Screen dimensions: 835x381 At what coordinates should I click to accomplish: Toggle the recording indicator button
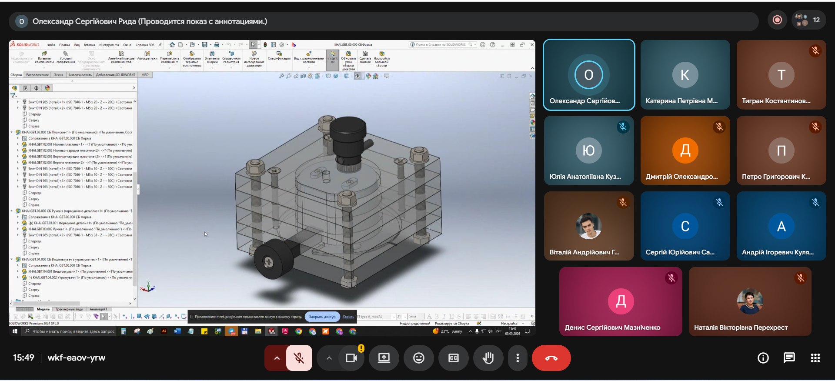tap(777, 20)
